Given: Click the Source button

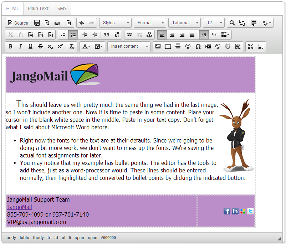Looking at the screenshot, I should click(x=18, y=23).
